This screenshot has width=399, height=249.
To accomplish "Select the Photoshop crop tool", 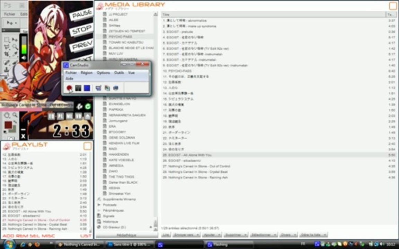I will [x=7, y=54].
